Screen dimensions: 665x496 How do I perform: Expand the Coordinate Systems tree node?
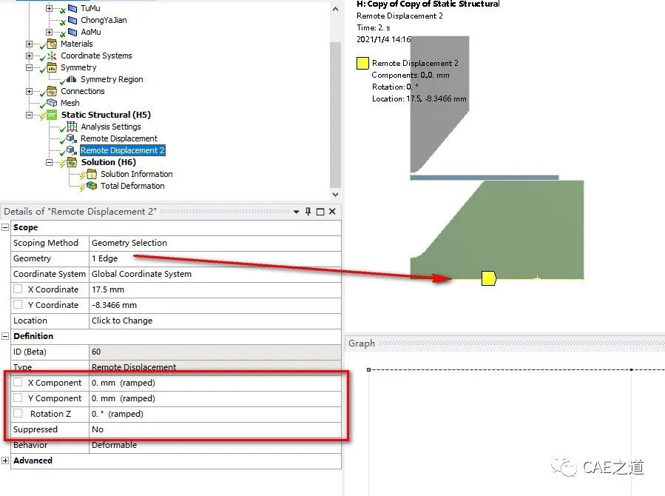[29, 56]
